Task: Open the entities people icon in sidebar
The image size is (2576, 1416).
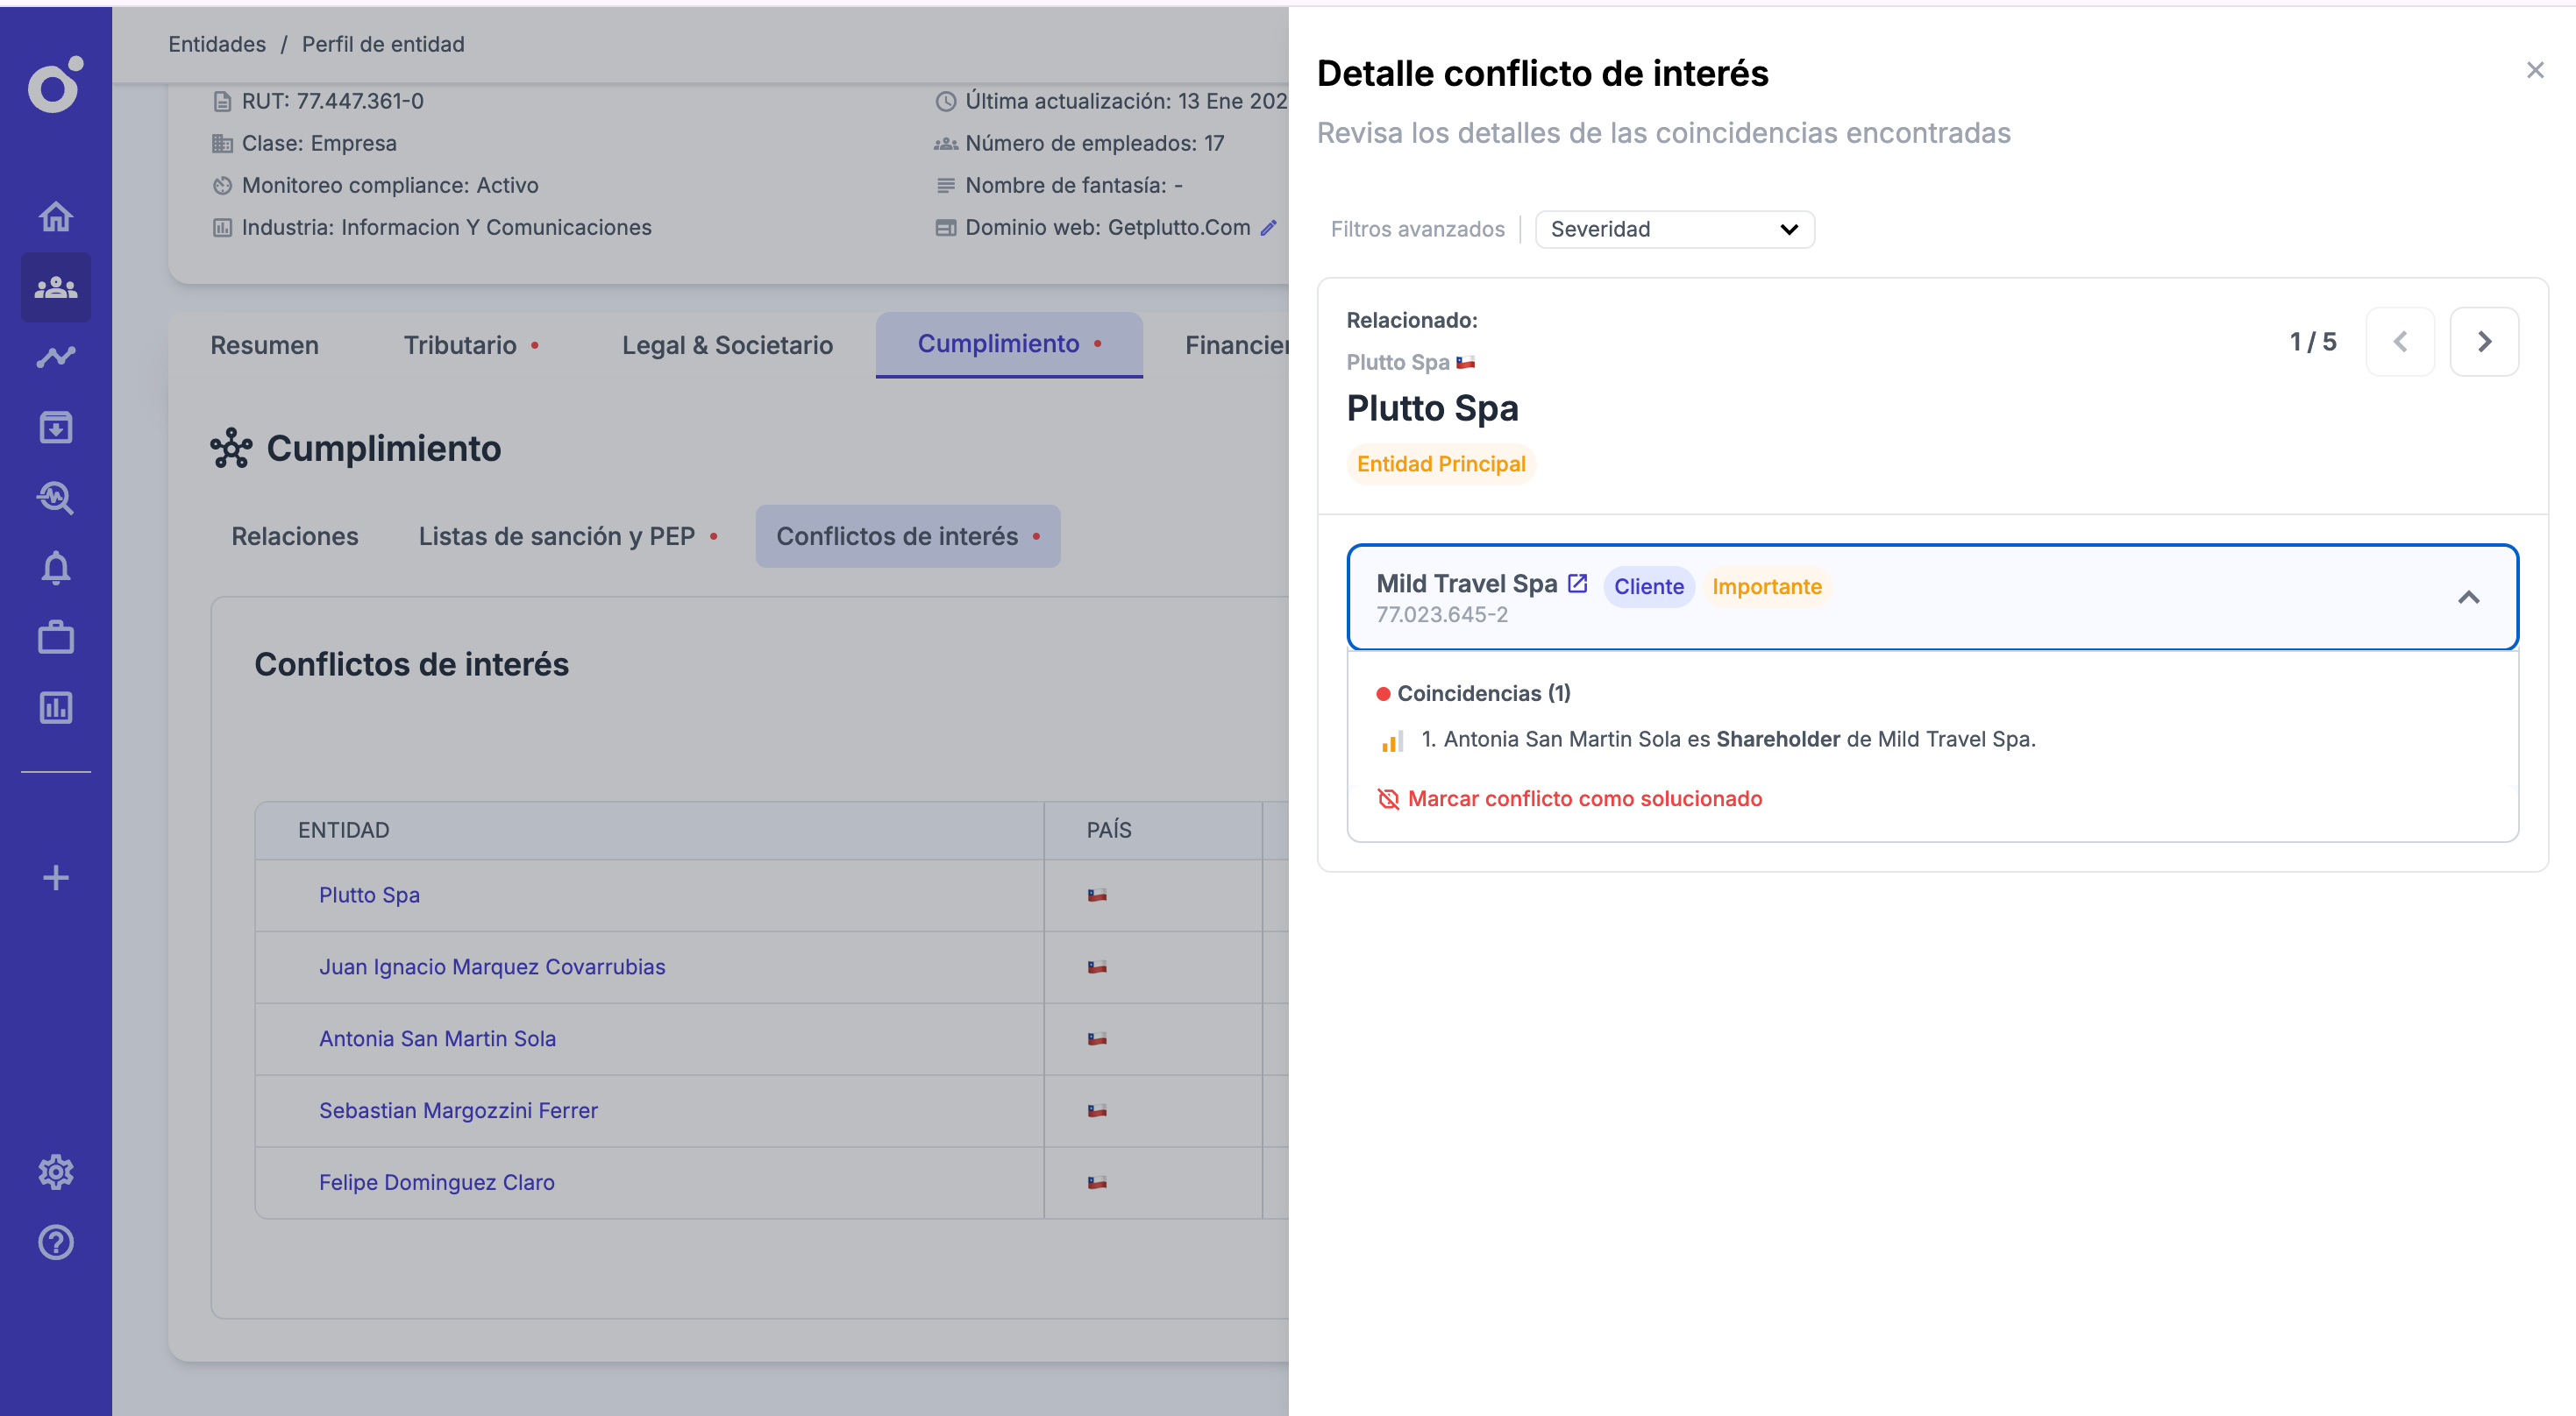Action: pos(56,287)
